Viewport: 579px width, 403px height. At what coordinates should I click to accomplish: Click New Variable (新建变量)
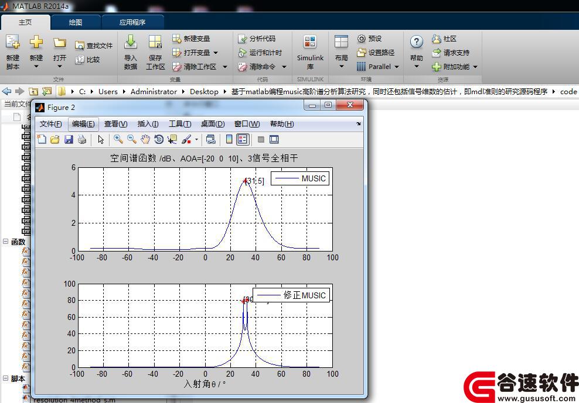click(x=191, y=39)
